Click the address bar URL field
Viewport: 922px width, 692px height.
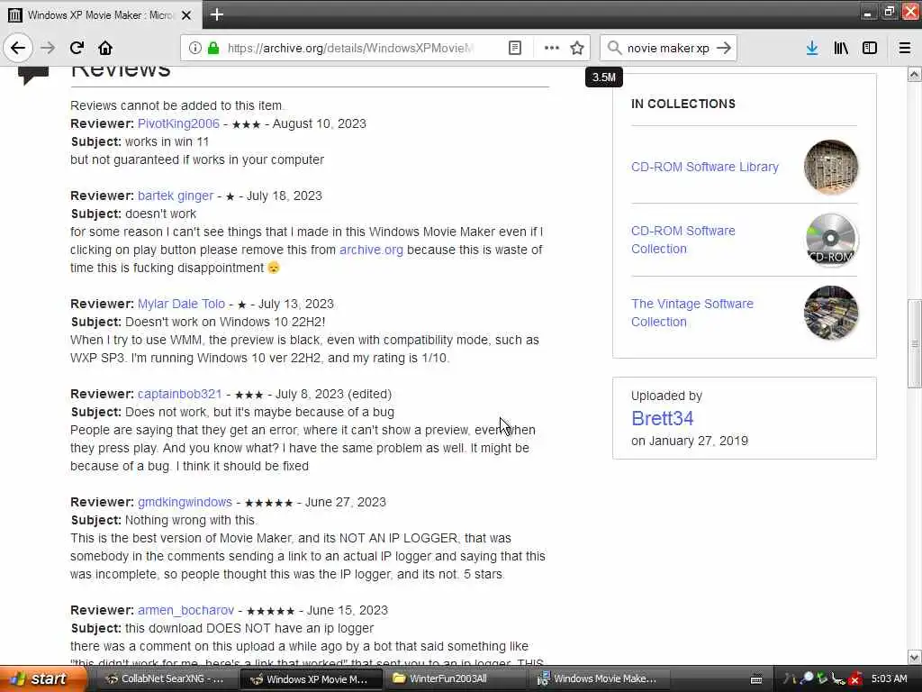[x=350, y=48]
